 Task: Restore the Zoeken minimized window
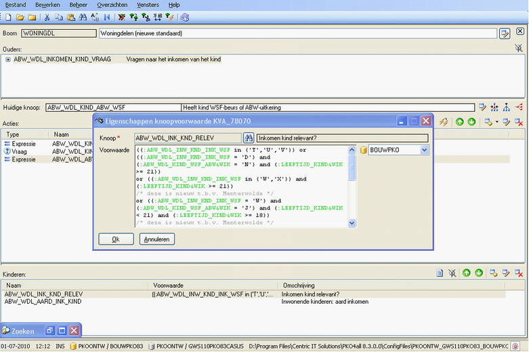(x=49, y=330)
